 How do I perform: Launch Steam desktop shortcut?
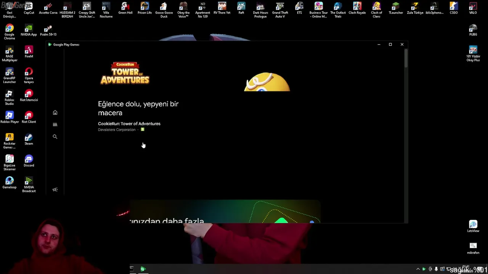click(29, 139)
